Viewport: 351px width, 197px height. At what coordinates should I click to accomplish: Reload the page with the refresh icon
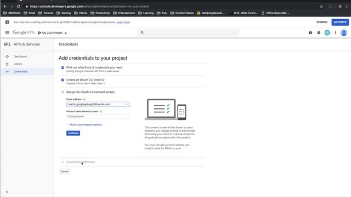tap(18, 7)
